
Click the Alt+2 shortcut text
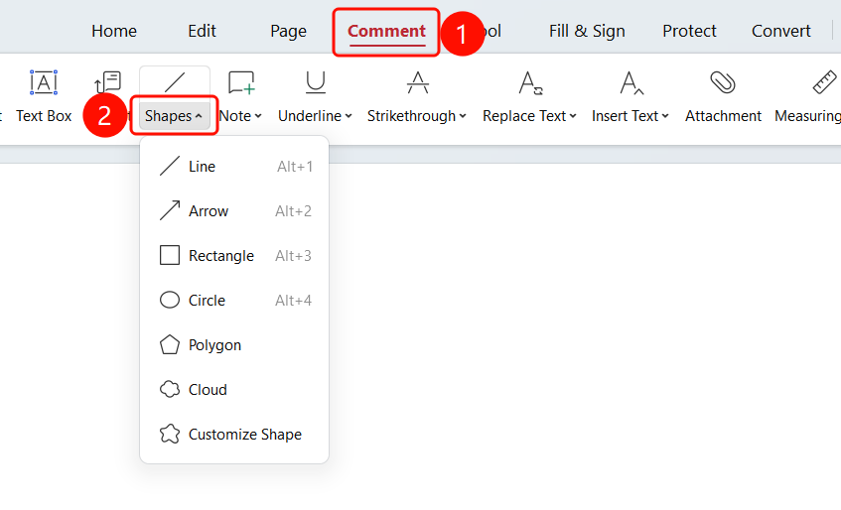pos(293,211)
